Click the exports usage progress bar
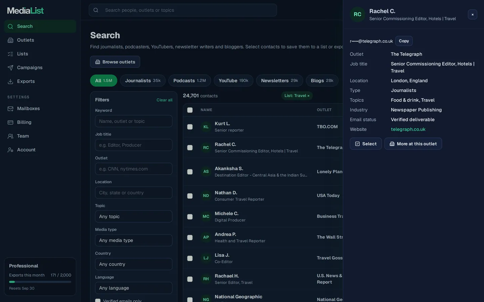 40,282
